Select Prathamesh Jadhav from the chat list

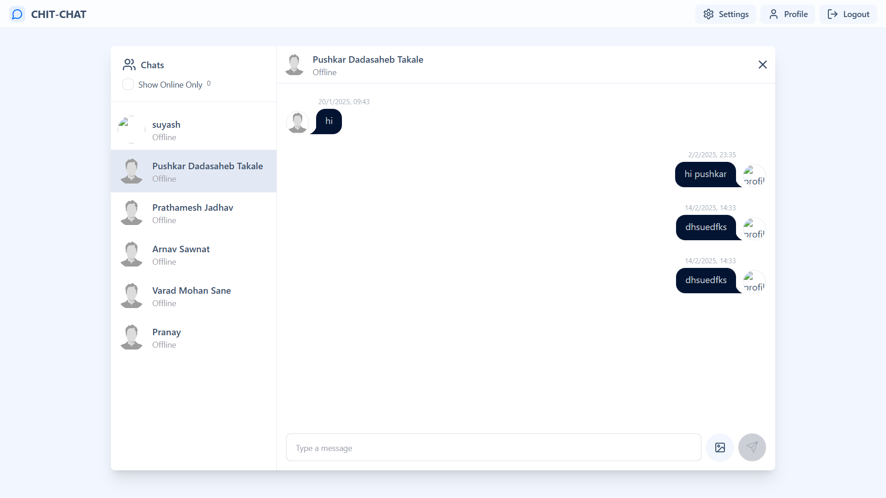193,213
